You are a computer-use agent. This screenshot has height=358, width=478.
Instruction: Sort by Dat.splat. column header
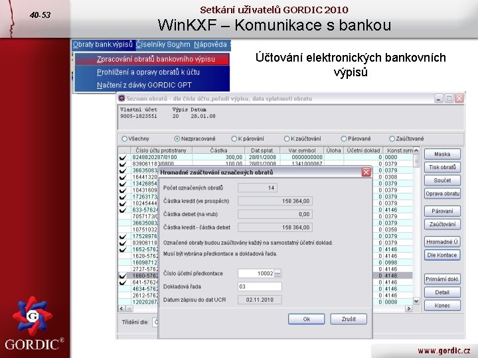(x=262, y=150)
